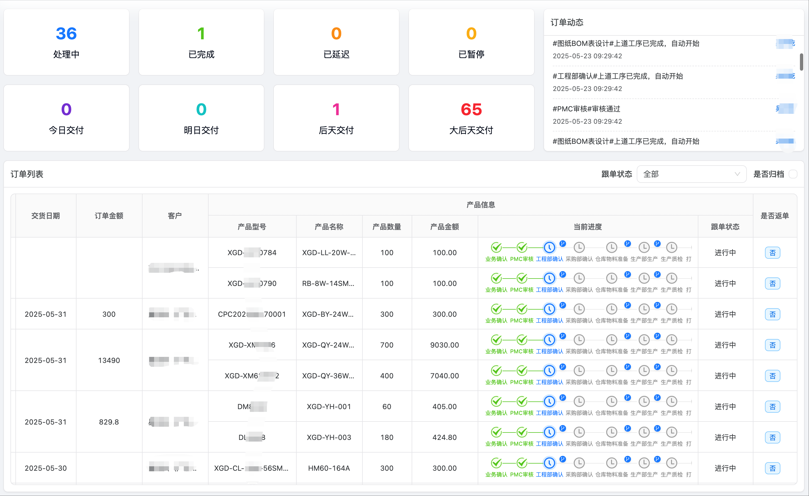Click the 当前进度 column header
Screen dimensions: 809x496
(x=588, y=227)
